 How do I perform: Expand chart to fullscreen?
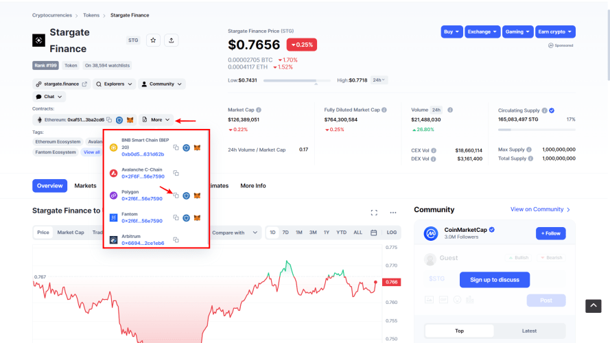coord(374,213)
